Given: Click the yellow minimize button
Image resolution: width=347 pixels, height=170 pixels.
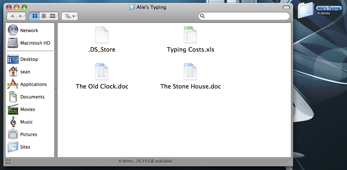Looking at the screenshot, I should pyautogui.click(x=17, y=7).
